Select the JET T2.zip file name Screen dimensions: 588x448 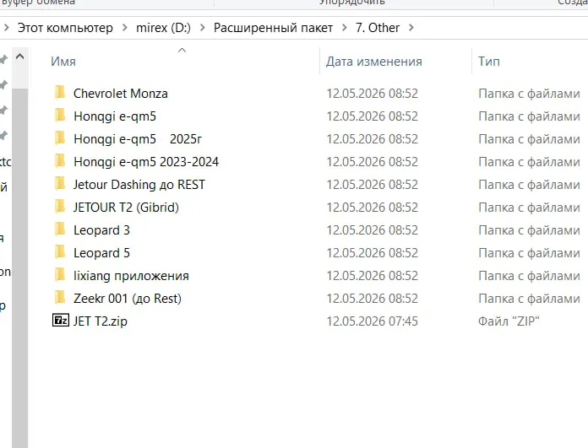(x=101, y=321)
